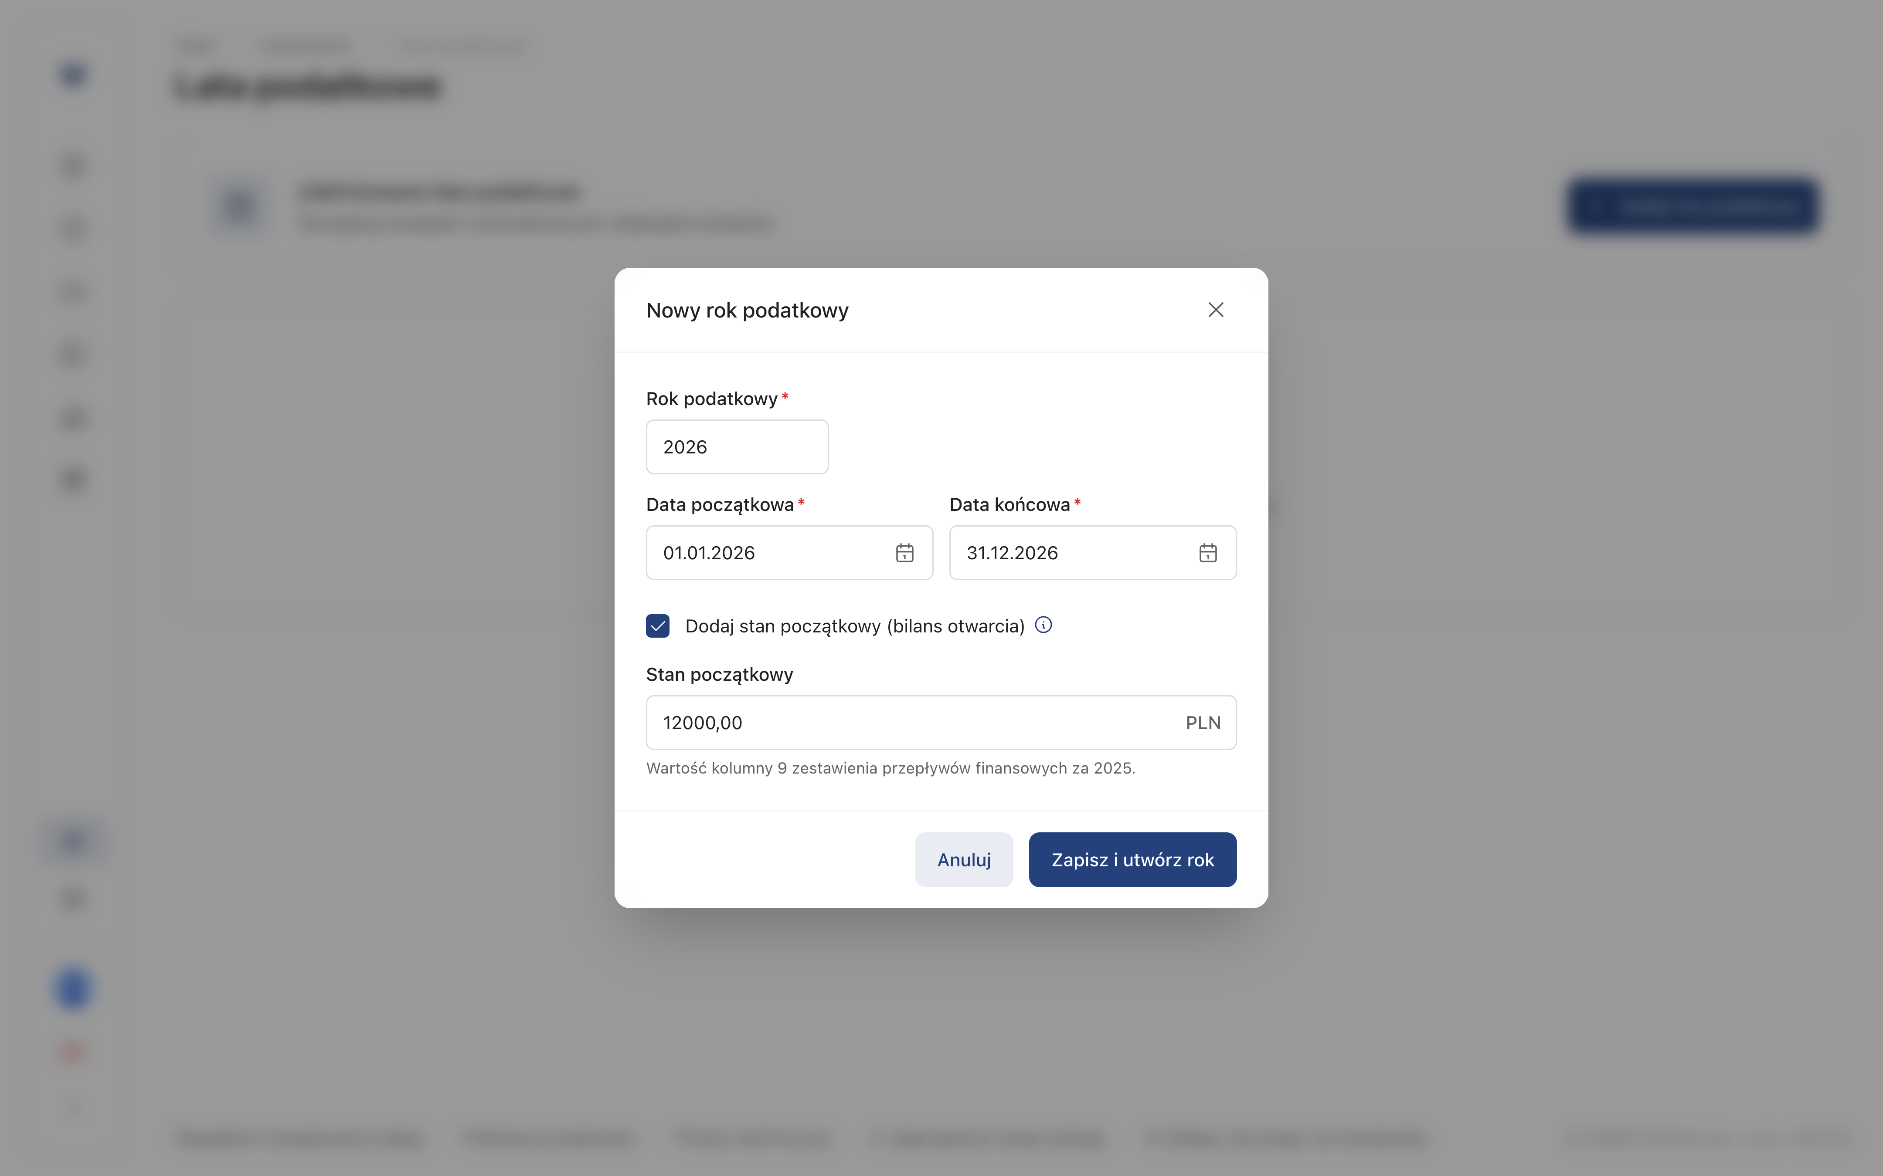1883x1176 pixels.
Task: Click the blurred app logo atop sidebar
Action: (73, 74)
